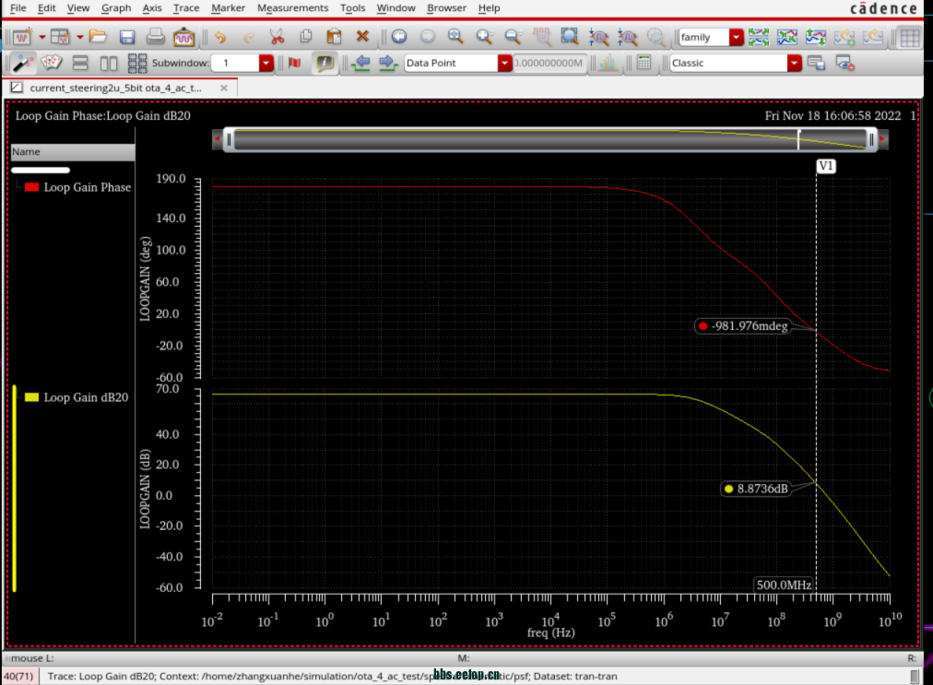933x685 pixels.
Task: Click the zoom fit magnifier icon
Action: [455, 37]
